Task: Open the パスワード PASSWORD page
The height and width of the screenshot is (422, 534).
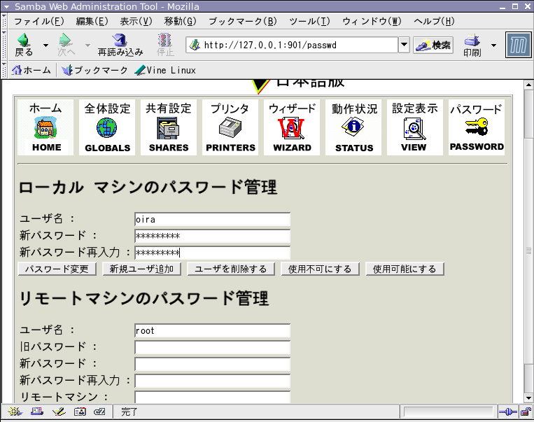Action: (477, 127)
